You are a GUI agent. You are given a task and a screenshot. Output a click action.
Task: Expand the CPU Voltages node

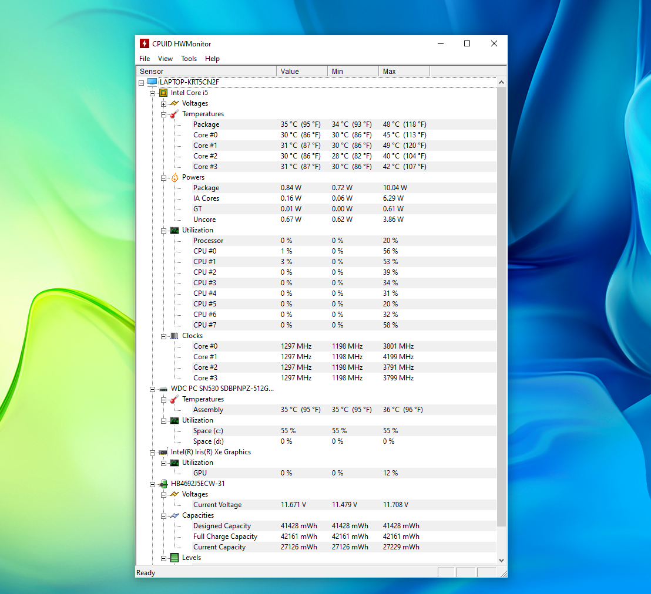[x=163, y=104]
